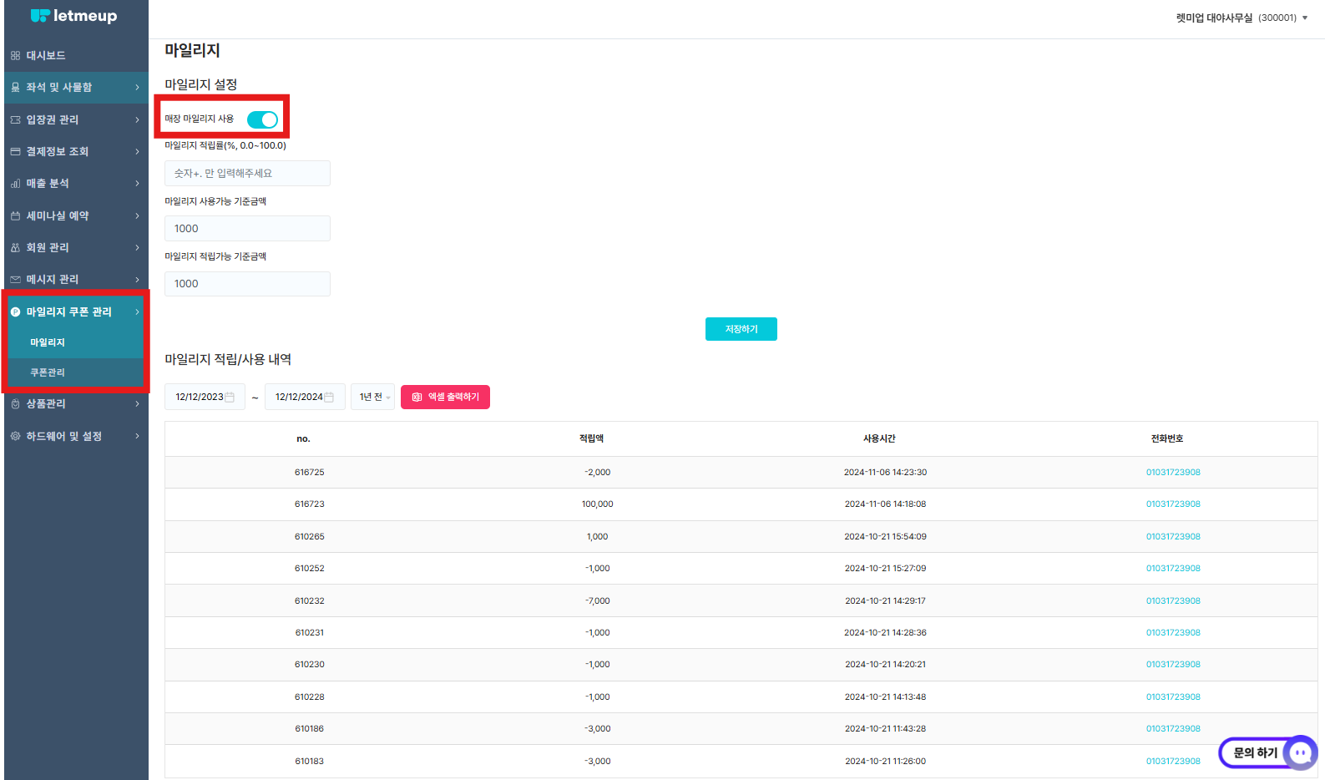The height and width of the screenshot is (780, 1325).
Task: Select the 마일리지 submenu item
Action: point(48,342)
